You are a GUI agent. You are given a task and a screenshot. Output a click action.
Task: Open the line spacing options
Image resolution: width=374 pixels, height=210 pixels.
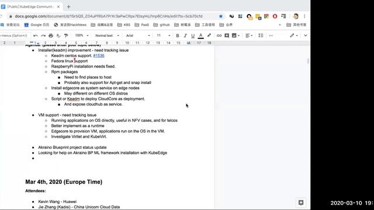point(261,36)
